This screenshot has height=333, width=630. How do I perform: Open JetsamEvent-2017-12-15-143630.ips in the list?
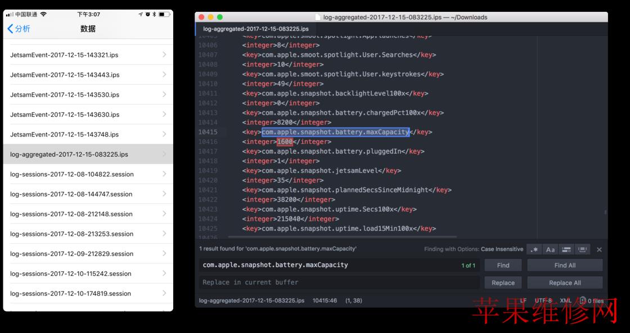point(88,115)
